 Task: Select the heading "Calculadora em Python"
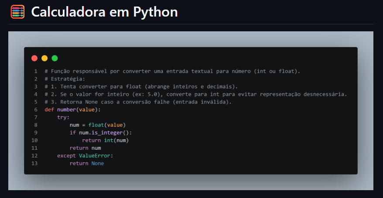point(104,12)
